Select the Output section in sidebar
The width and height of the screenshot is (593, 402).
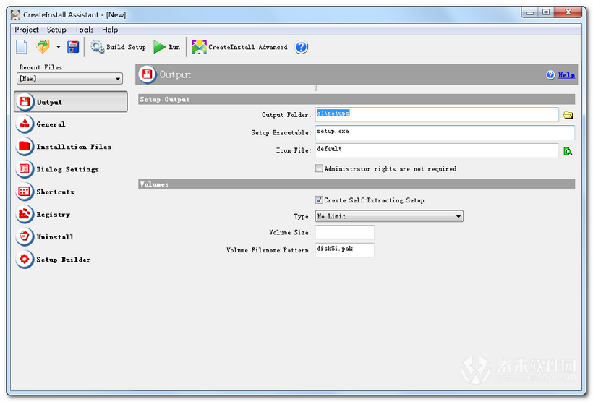(71, 102)
